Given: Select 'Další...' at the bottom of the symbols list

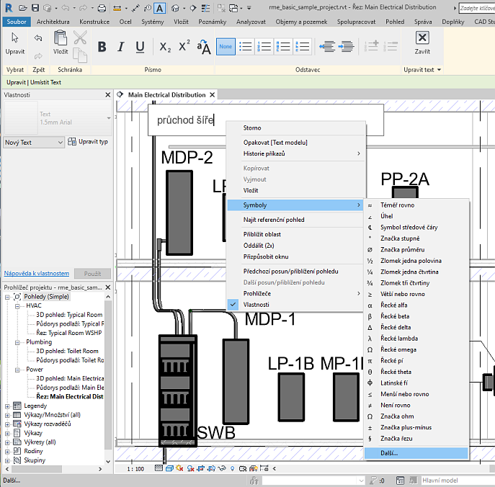Looking at the screenshot, I should [389, 453].
